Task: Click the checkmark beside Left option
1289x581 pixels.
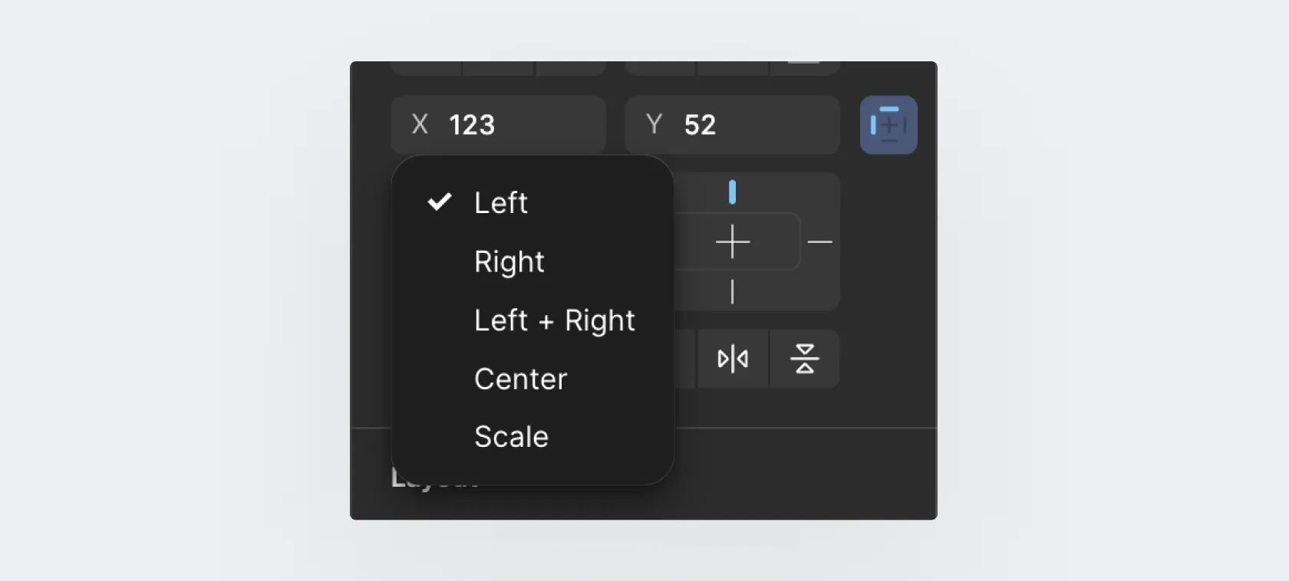Action: (x=440, y=202)
